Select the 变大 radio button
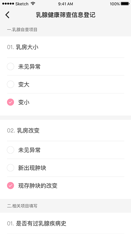This screenshot has width=131, height=234. [10, 84]
